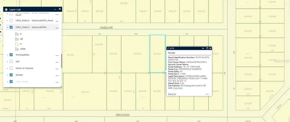Open the popup's more actions ellipsis

207,94
